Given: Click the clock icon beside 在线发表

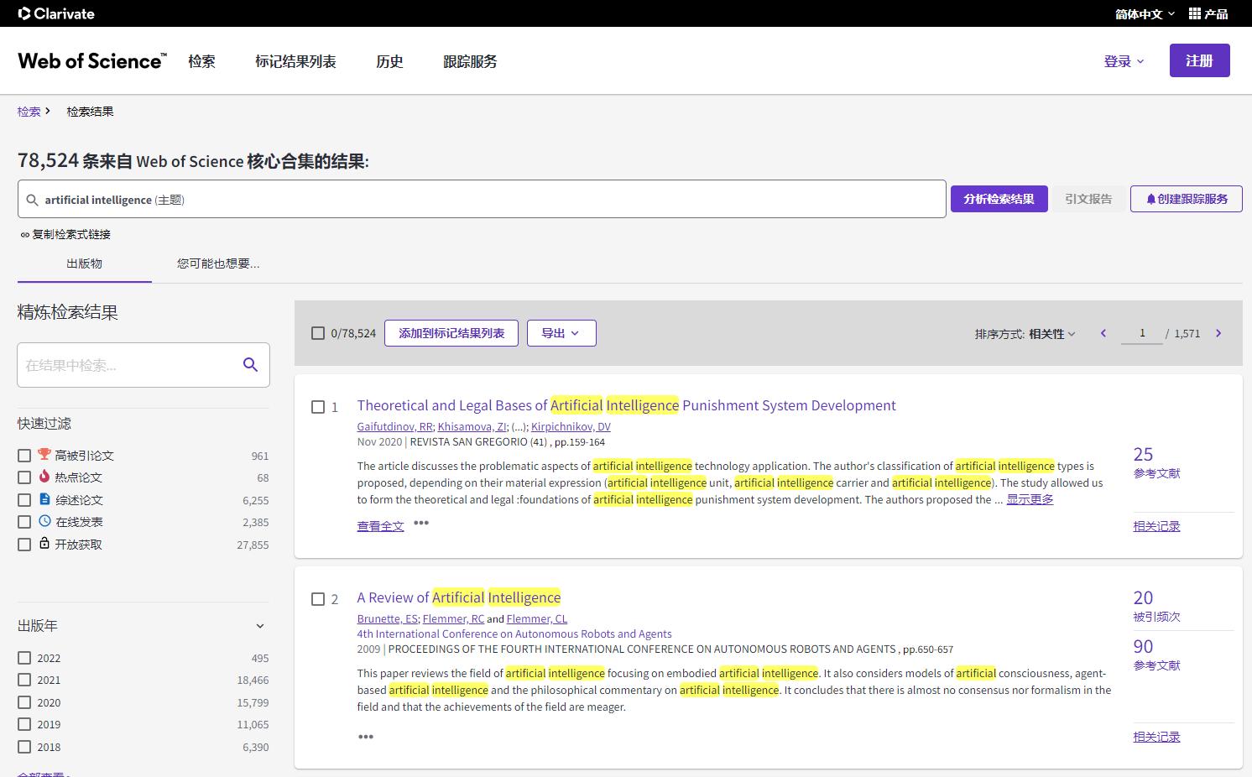Looking at the screenshot, I should pyautogui.click(x=44, y=521).
